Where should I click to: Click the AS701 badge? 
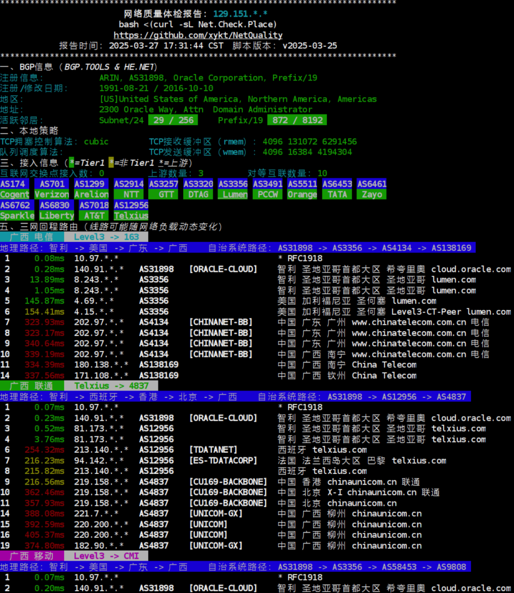(x=52, y=184)
